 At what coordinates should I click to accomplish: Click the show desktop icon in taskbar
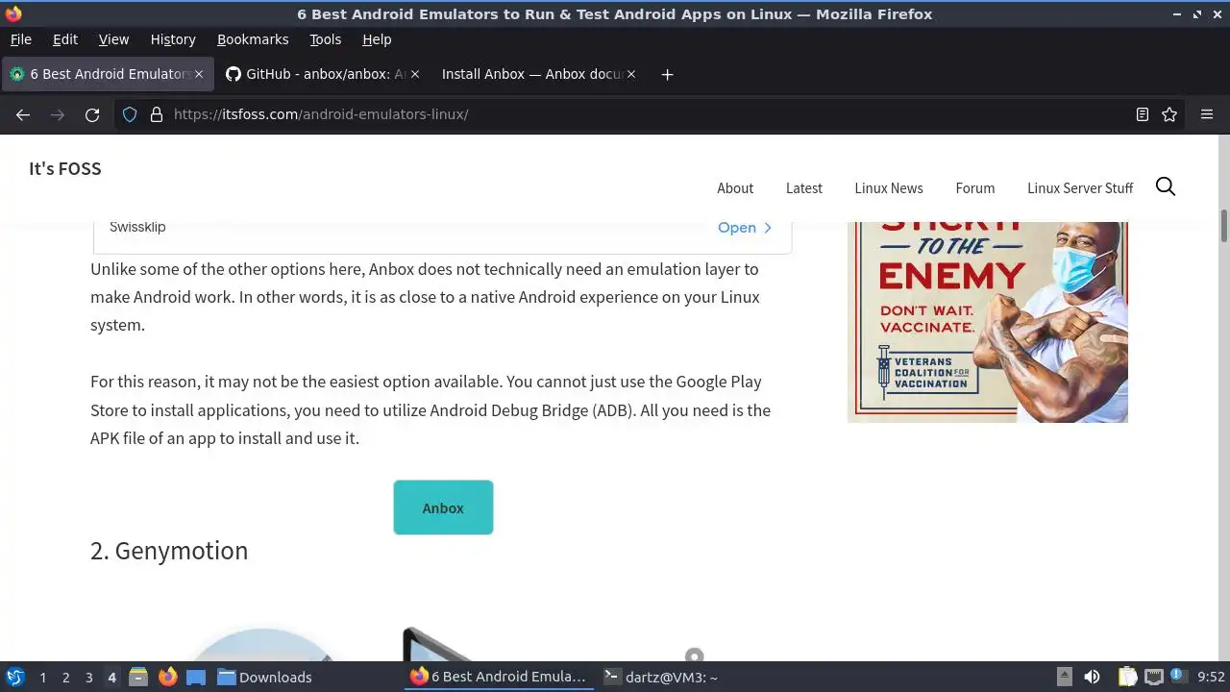click(196, 677)
